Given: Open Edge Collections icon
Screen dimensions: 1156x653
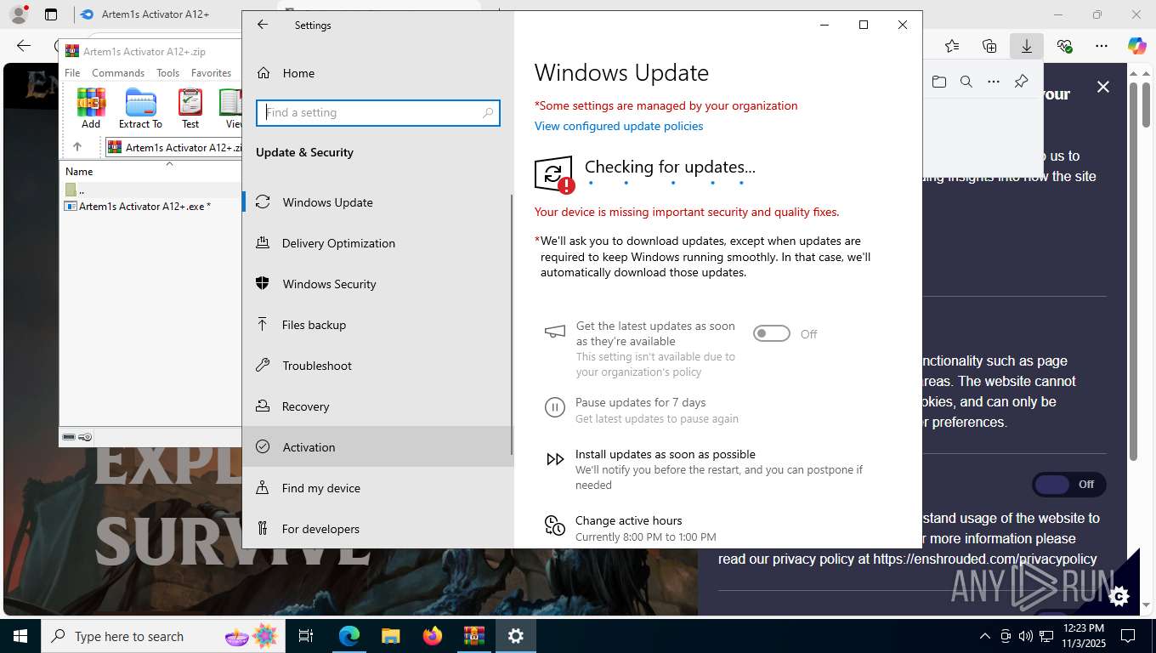Looking at the screenshot, I should 989,46.
